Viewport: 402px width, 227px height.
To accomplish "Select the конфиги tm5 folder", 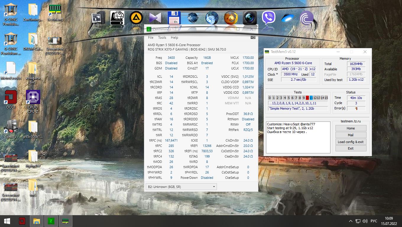I will click(x=33, y=73).
